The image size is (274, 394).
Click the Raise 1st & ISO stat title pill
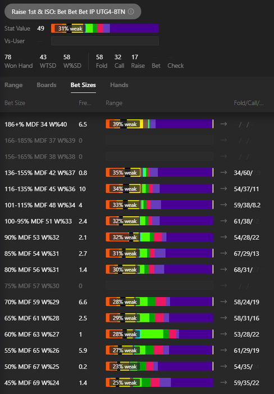(72, 12)
